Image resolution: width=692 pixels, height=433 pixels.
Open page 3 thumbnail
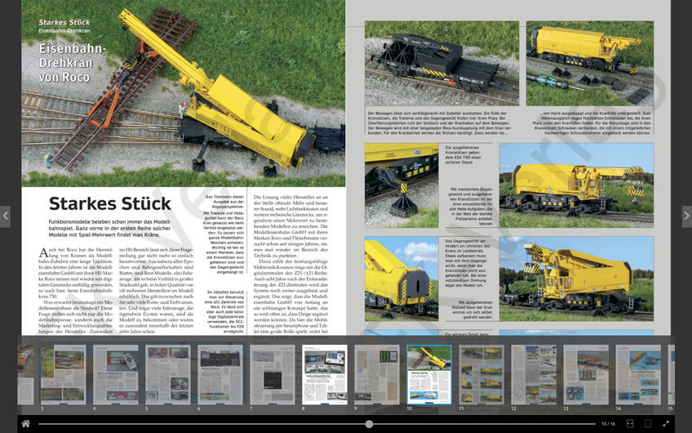(x=63, y=375)
